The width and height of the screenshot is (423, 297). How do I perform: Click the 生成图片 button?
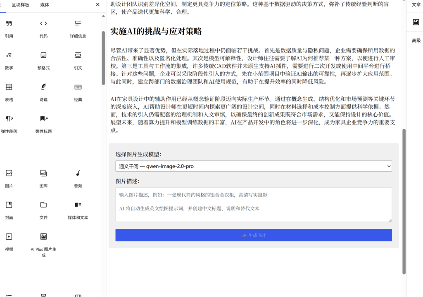click(x=253, y=235)
